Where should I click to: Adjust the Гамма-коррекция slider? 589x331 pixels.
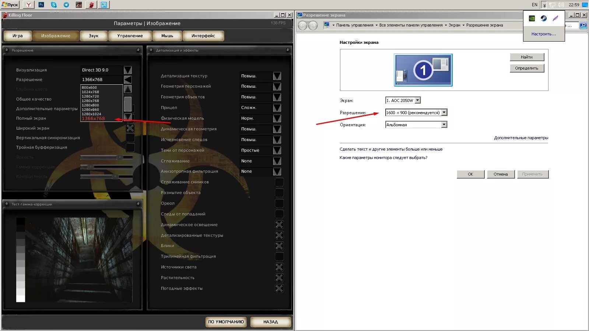(x=106, y=167)
